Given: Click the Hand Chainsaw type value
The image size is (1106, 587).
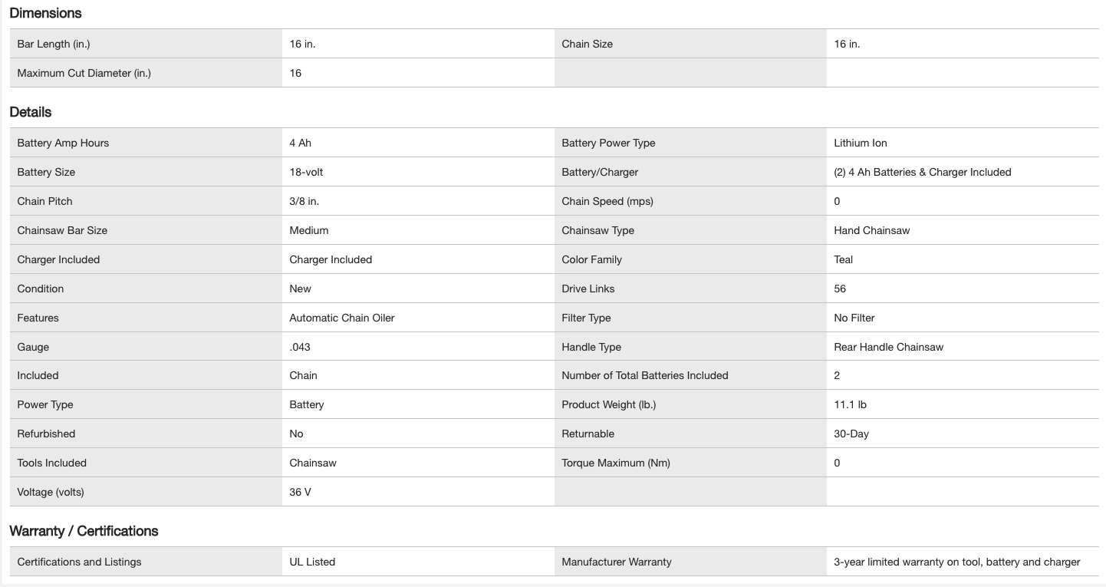Looking at the screenshot, I should point(871,230).
